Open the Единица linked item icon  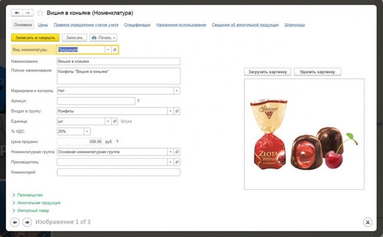[115, 121]
